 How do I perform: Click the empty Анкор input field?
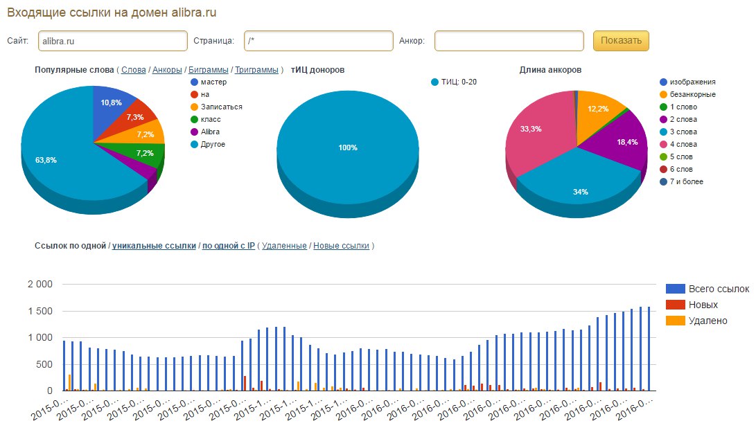tap(509, 42)
